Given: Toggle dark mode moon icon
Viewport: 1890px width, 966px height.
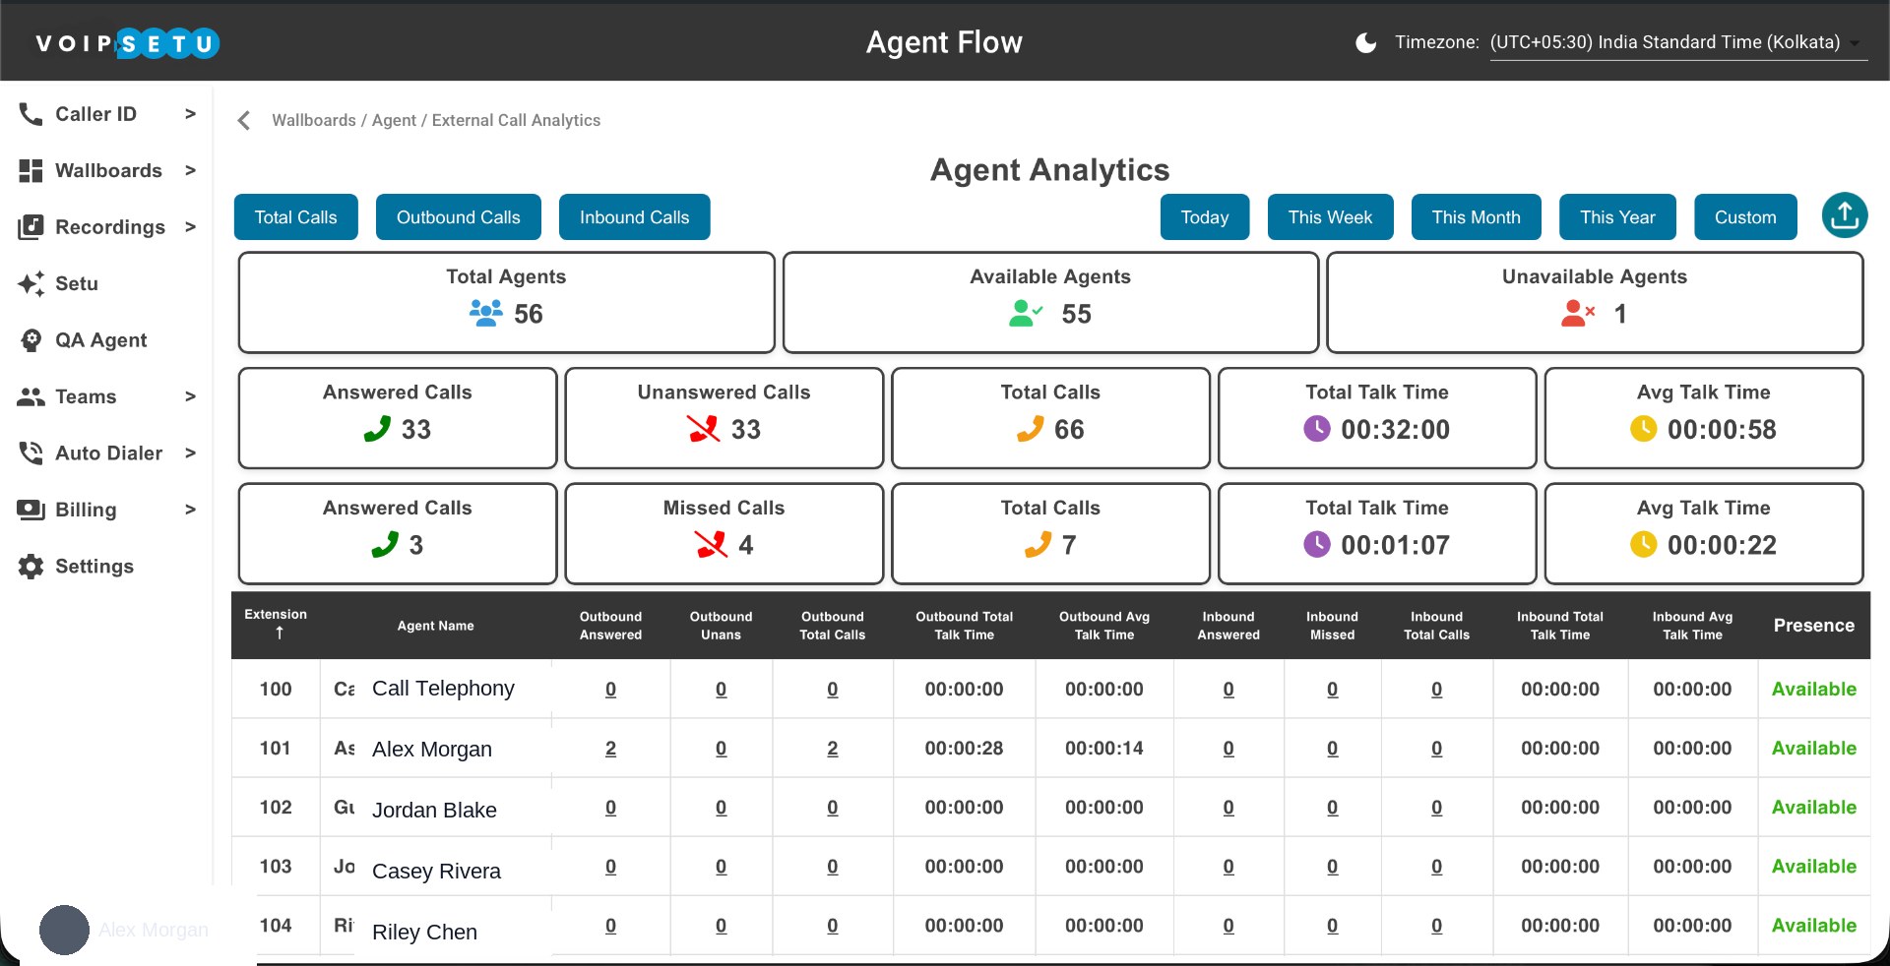Looking at the screenshot, I should coord(1365,42).
